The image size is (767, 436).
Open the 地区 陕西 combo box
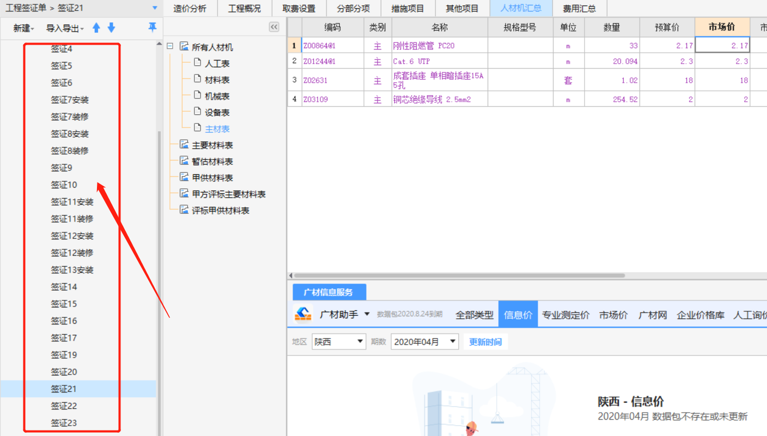(338, 342)
